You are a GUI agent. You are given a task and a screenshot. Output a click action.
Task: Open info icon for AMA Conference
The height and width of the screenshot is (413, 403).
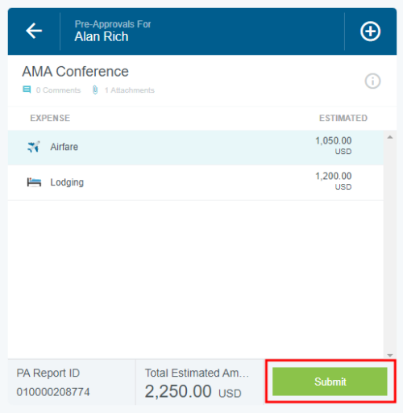click(372, 81)
